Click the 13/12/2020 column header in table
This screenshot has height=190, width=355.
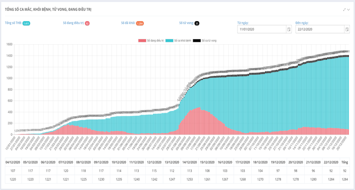pos(172,162)
